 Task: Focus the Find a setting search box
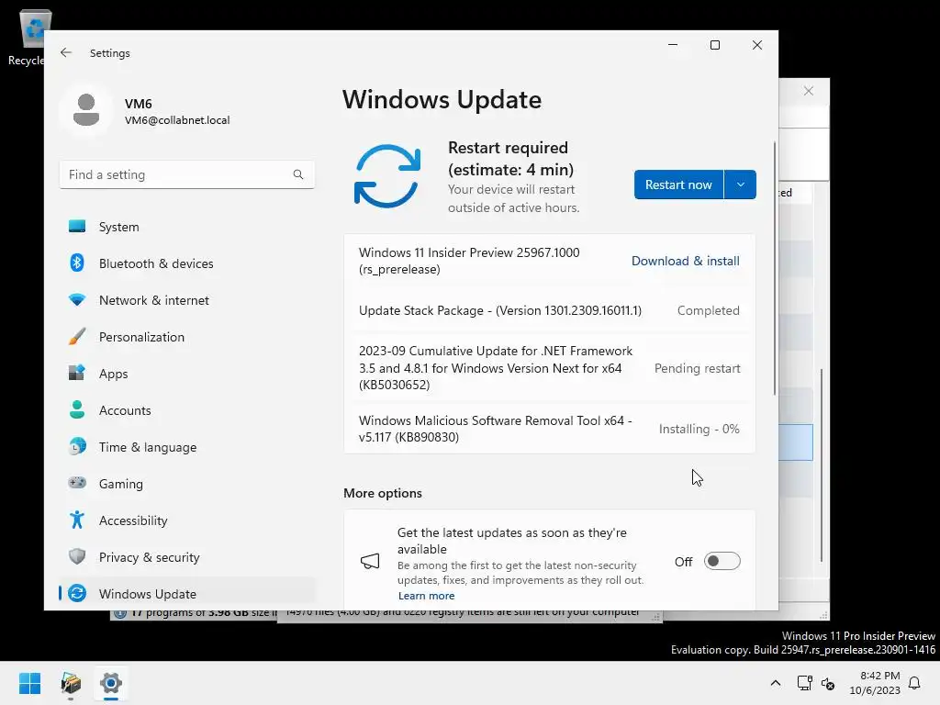coord(187,174)
